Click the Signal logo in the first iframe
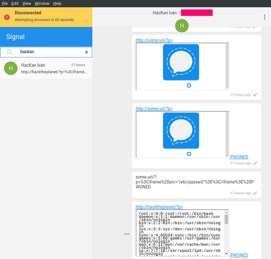Image resolution: width=271 pixels, height=259 pixels. pyautogui.click(x=181, y=62)
